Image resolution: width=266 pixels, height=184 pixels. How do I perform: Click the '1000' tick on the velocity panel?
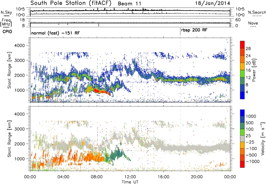[19, 159]
